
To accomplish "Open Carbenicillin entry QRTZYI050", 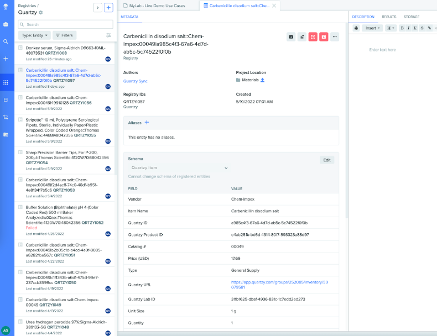I will 64,280.
